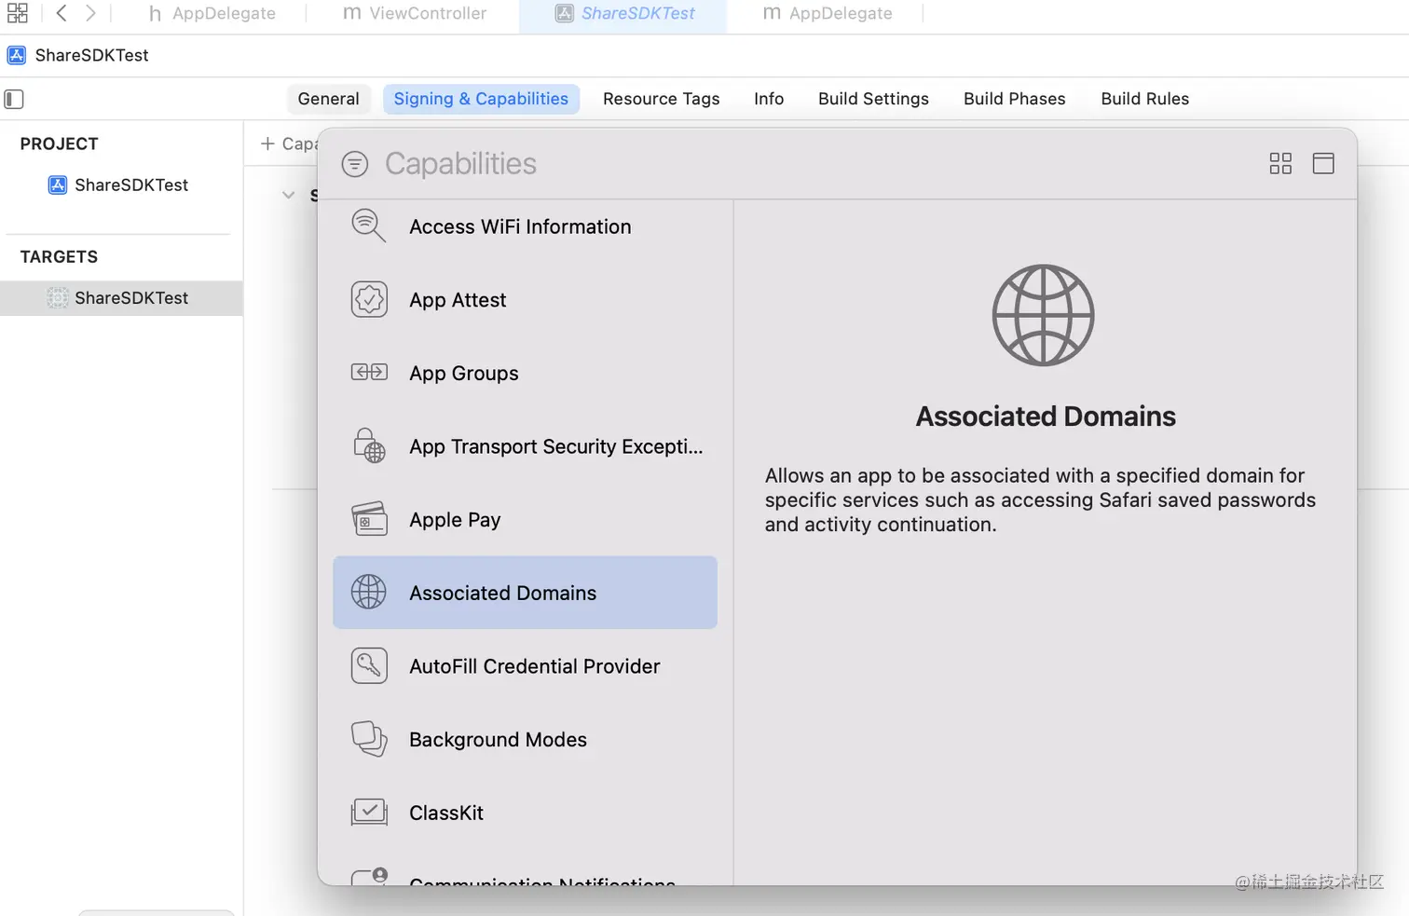Open the Build Settings tab
Viewport: 1409px width, 916px height.
[873, 99]
